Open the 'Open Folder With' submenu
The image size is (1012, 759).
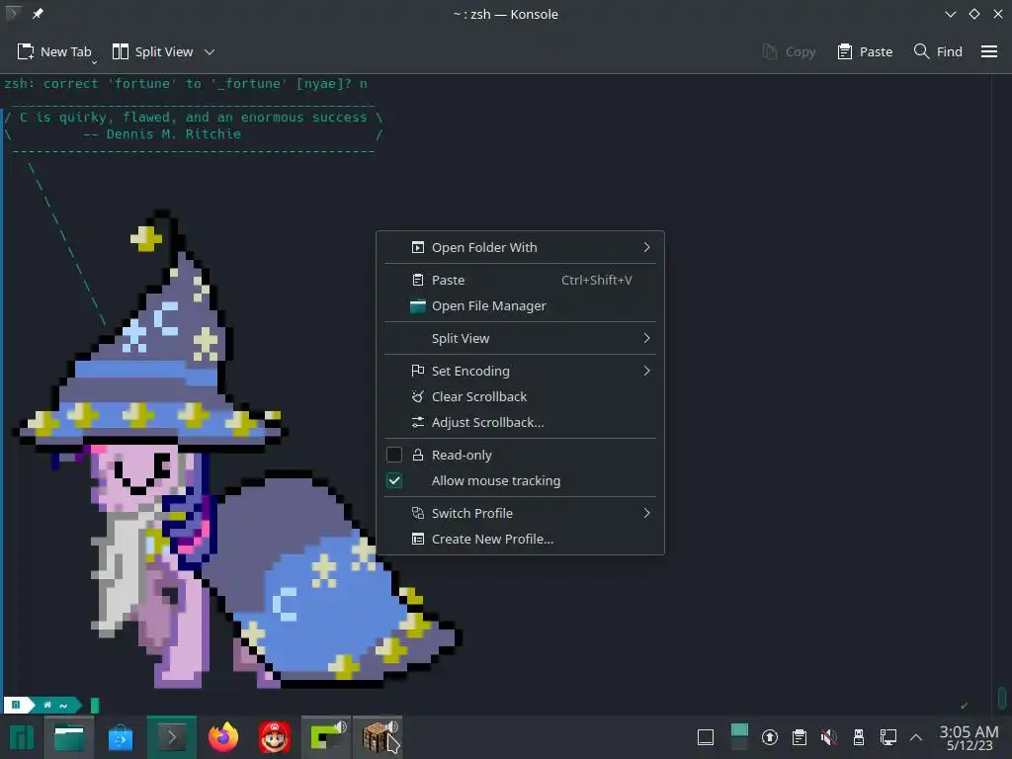pos(520,247)
